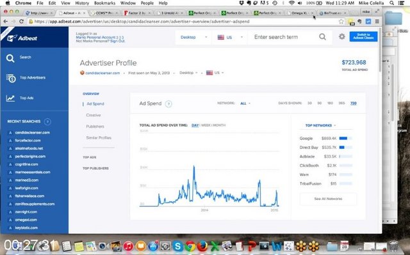The width and height of the screenshot is (410, 255).
Task: Open iTunes from the Dock
Action: click(128, 246)
